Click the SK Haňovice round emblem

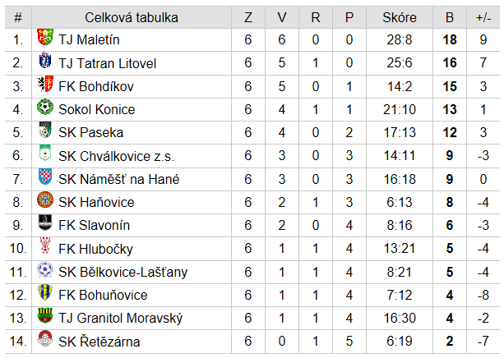45,200
